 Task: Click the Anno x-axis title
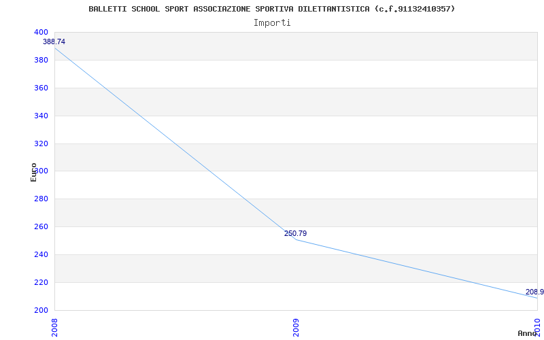528,333
